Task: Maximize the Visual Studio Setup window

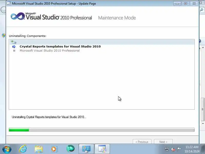Action: tap(186, 4)
